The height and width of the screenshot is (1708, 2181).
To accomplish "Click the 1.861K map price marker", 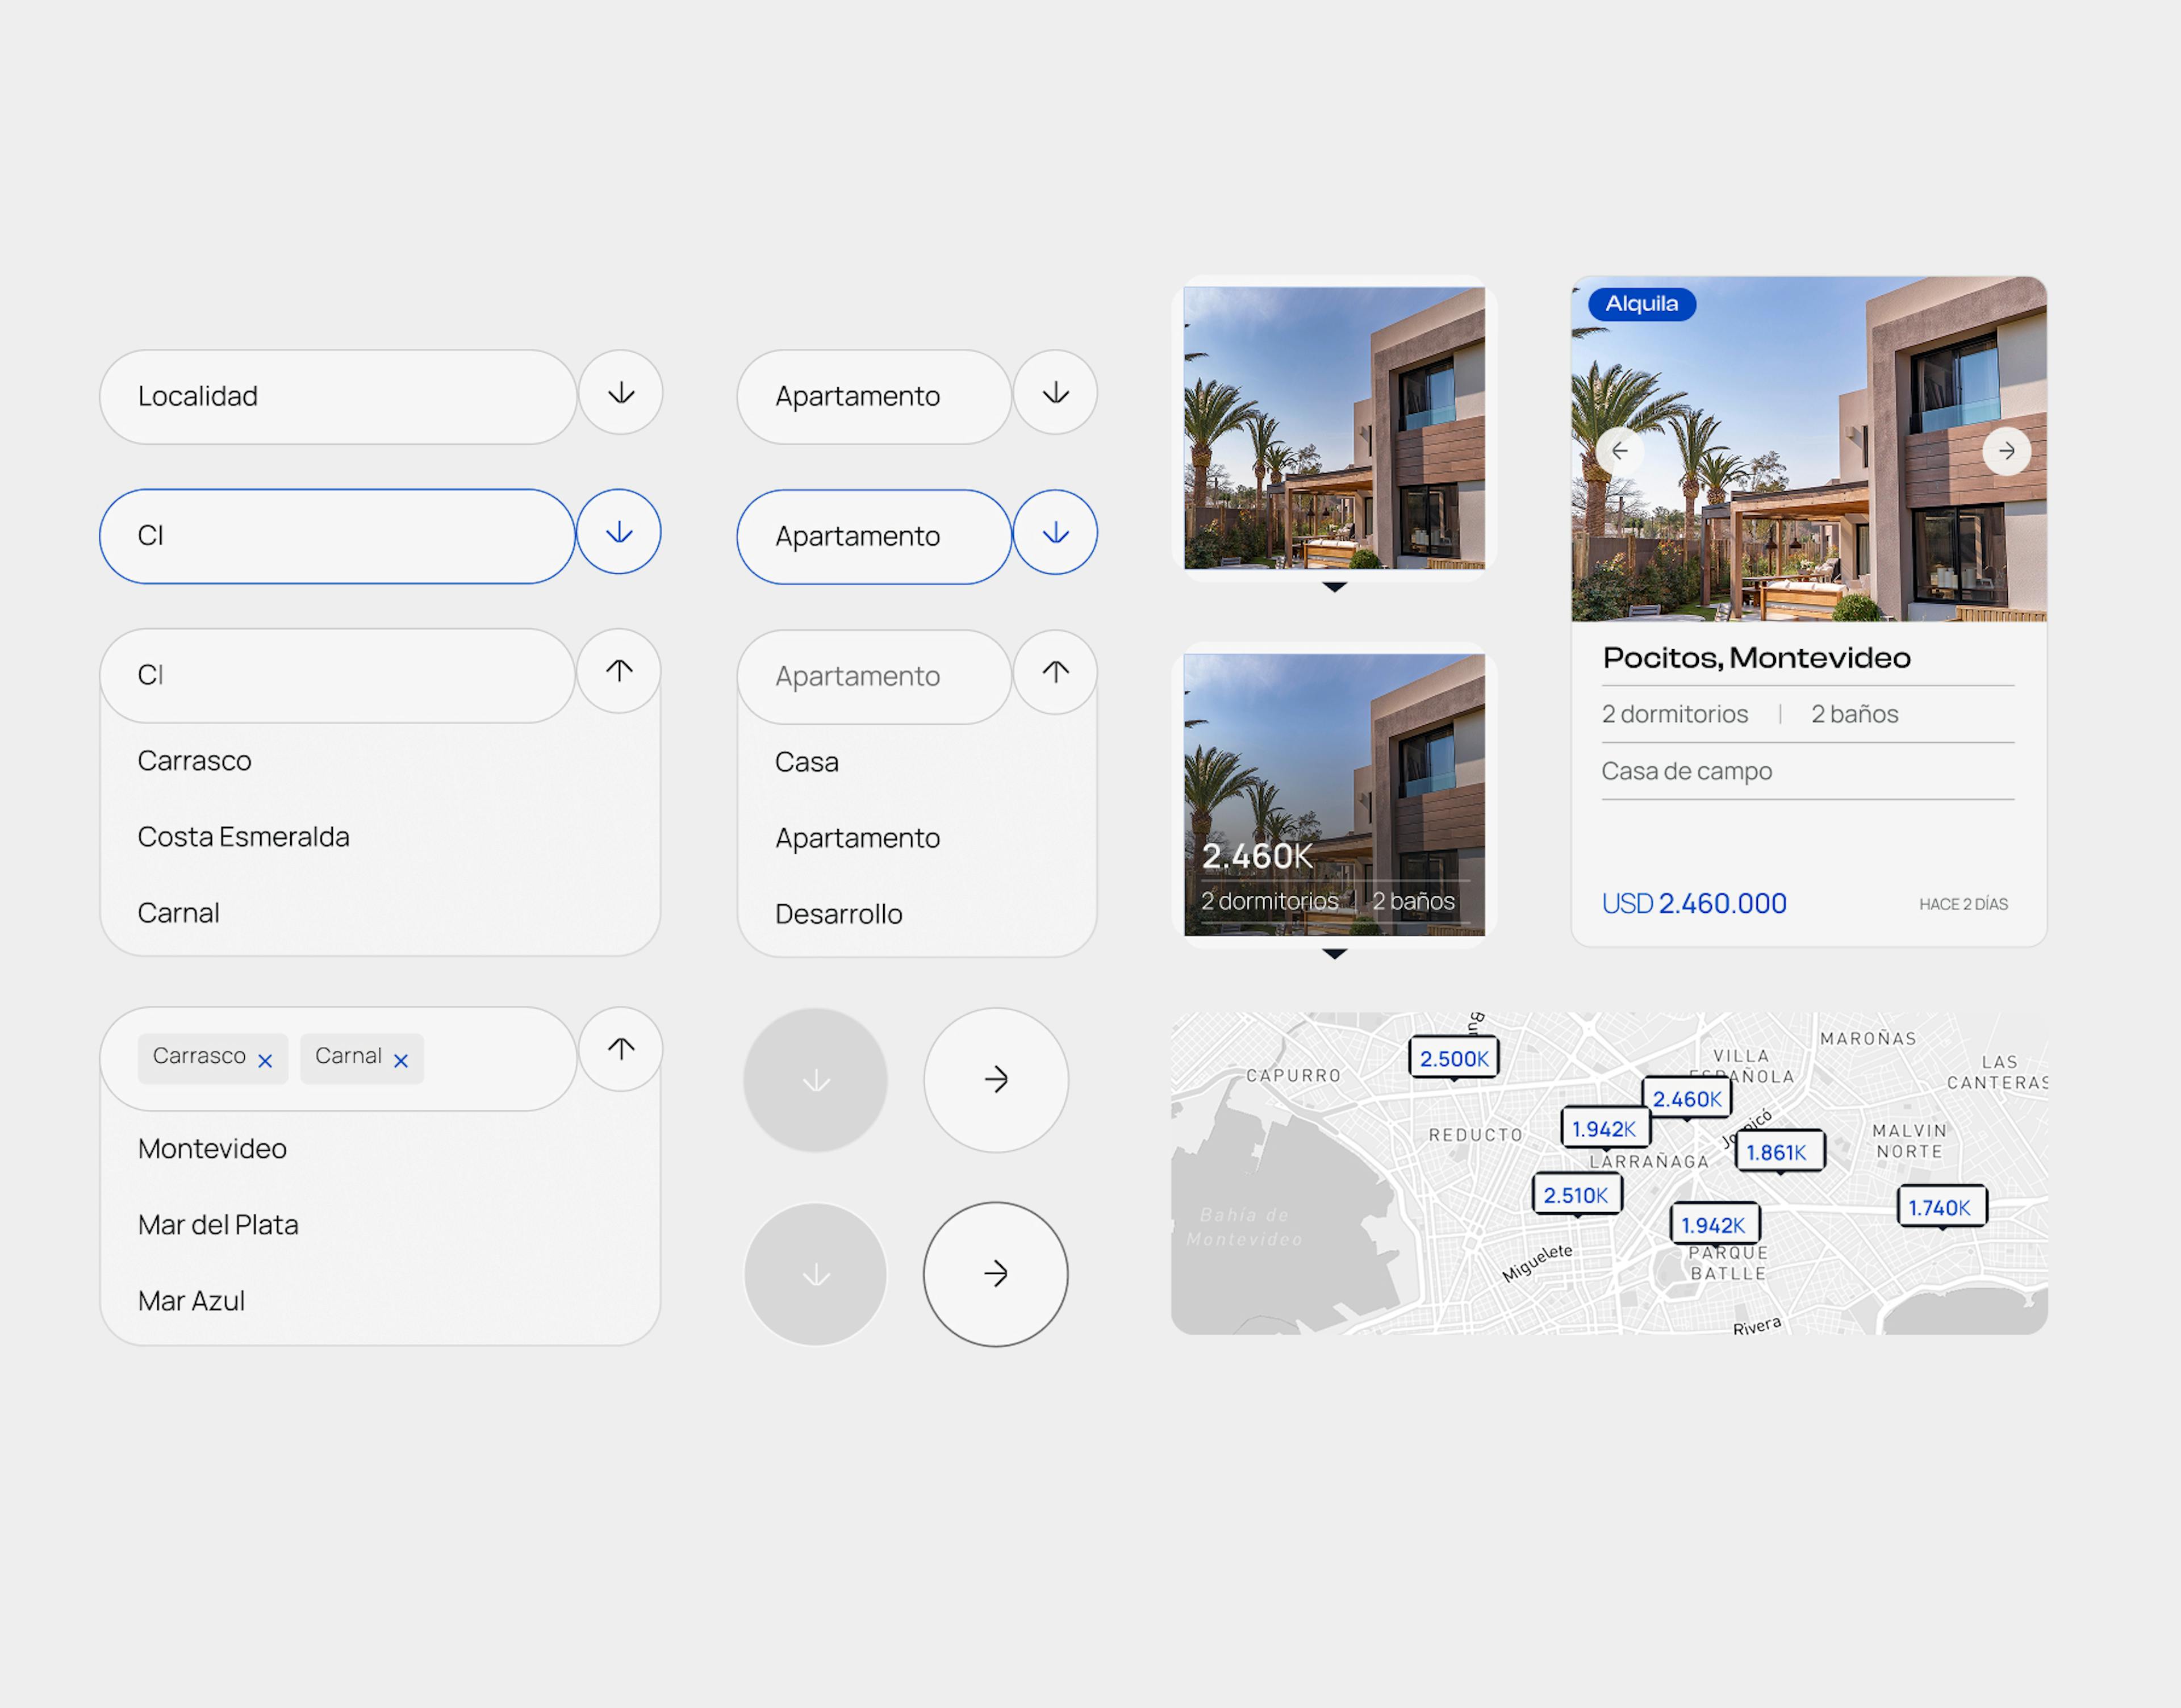I will tap(1780, 1152).
